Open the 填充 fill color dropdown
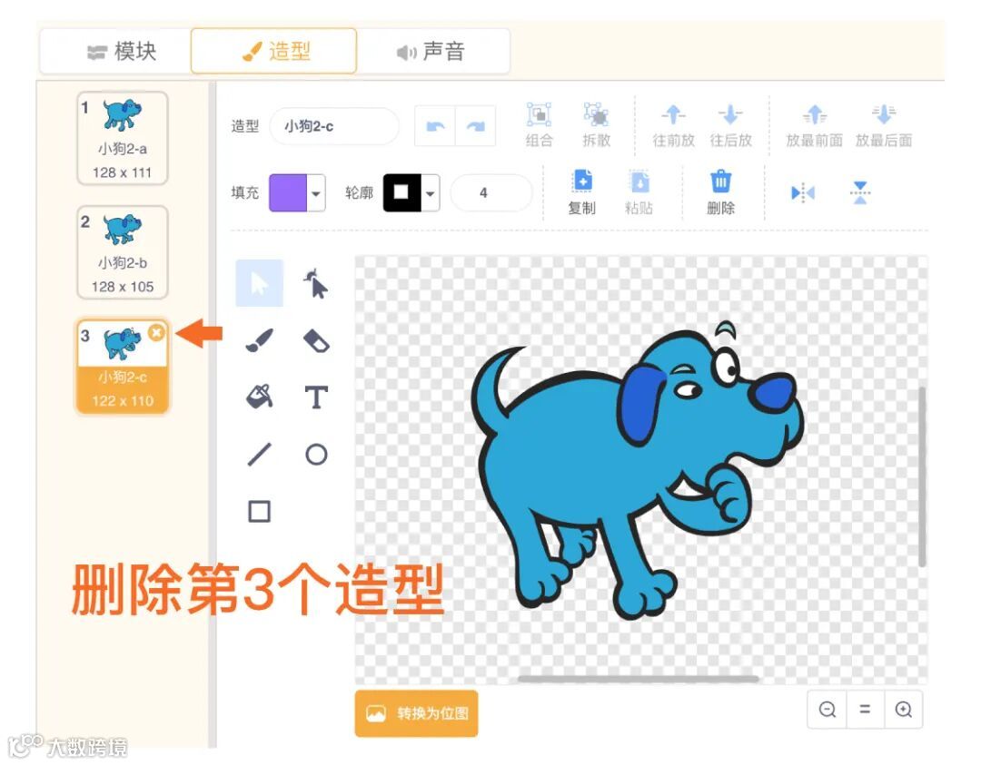This screenshot has height=765, width=981. (x=316, y=193)
